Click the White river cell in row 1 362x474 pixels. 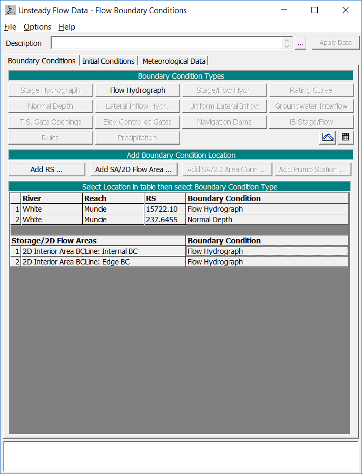pyautogui.click(x=52, y=209)
